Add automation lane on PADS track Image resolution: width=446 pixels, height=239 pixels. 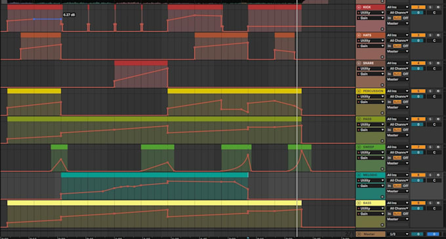point(382,141)
